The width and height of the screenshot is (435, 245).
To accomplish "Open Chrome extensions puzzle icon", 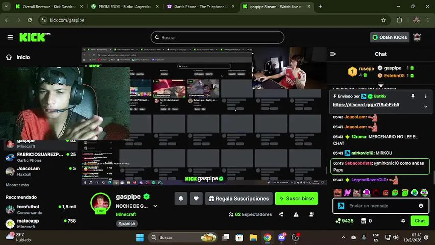I will click(x=400, y=20).
